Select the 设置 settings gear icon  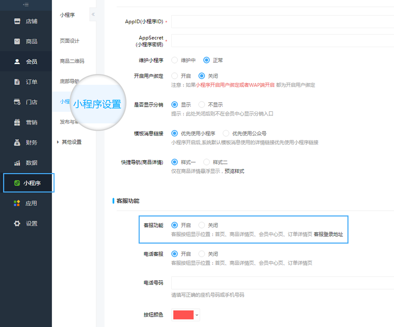[16, 223]
